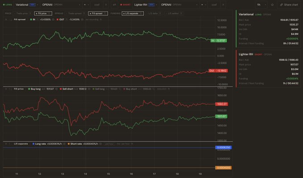Open the Lighter RH SHORT info card
Image resolution: width=303 pixels, height=178 pixels.
268,69
